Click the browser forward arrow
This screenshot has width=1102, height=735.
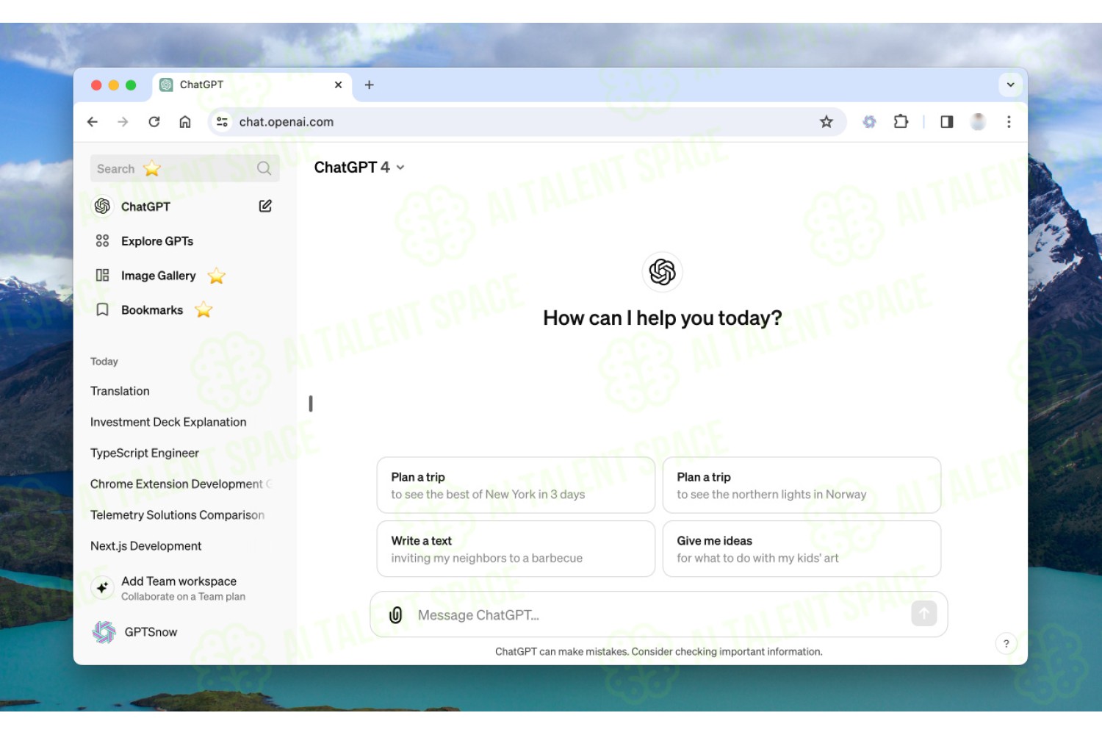pyautogui.click(x=123, y=122)
